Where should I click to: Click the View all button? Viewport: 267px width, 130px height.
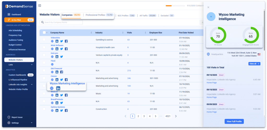254,64
